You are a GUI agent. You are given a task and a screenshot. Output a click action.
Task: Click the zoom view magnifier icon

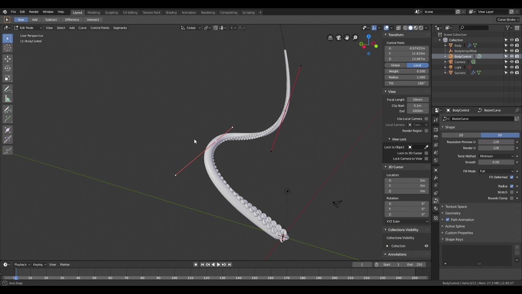[355, 38]
